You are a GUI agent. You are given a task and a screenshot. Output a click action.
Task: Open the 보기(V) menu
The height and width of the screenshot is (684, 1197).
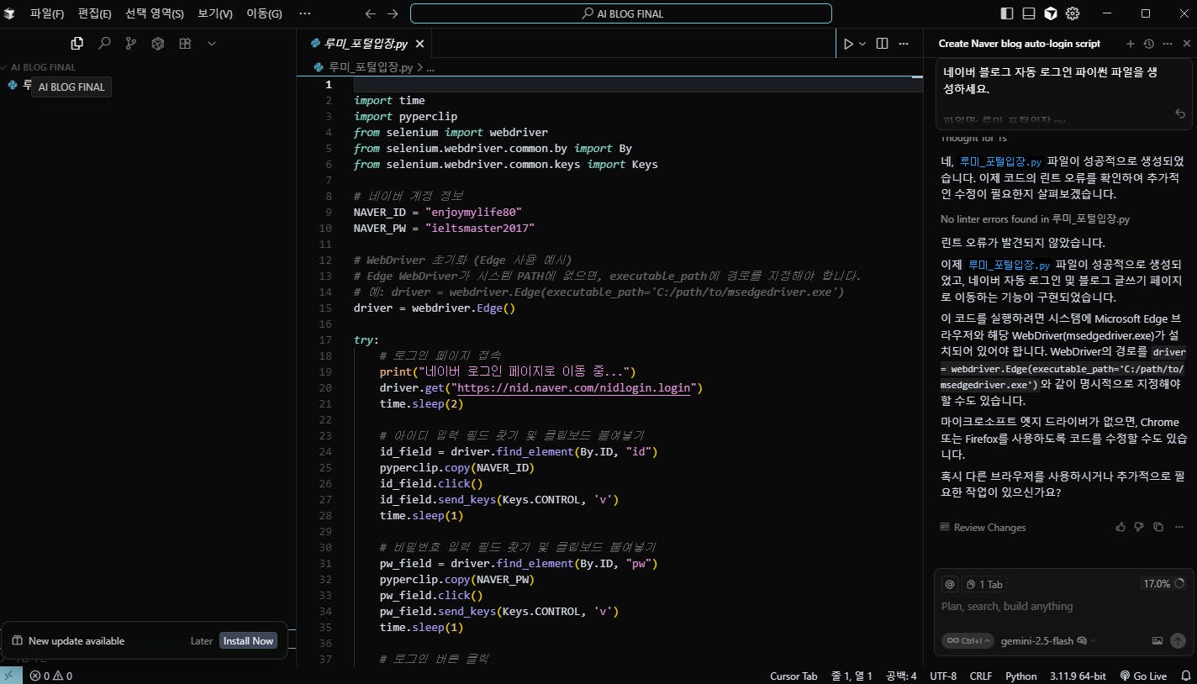pos(215,13)
